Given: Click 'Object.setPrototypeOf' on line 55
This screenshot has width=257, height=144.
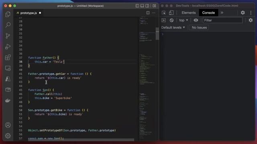Looking at the screenshot, I should click(45, 130).
